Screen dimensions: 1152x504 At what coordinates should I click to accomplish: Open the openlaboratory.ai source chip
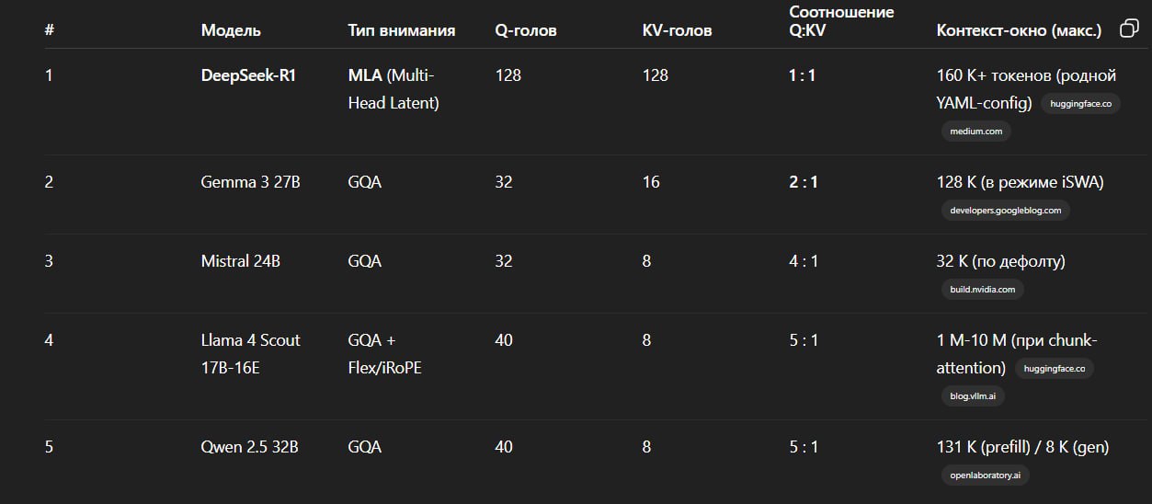986,475
